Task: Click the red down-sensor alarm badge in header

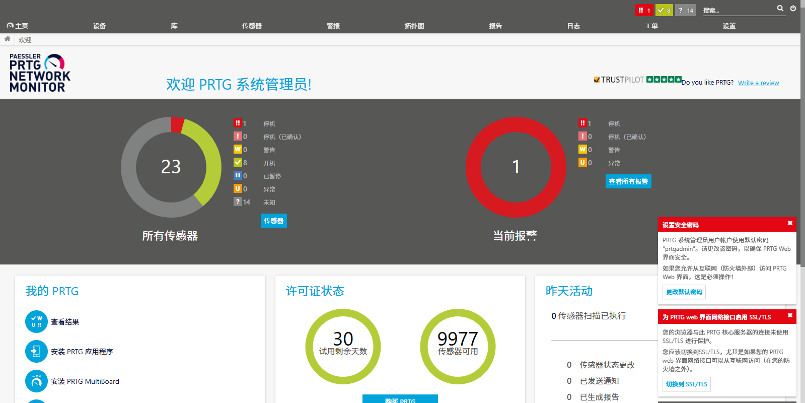Action: [x=644, y=10]
